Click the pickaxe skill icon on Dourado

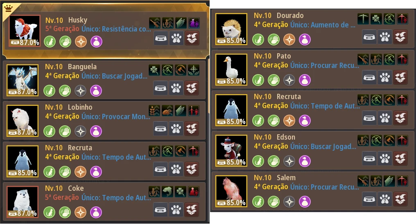[363, 19]
